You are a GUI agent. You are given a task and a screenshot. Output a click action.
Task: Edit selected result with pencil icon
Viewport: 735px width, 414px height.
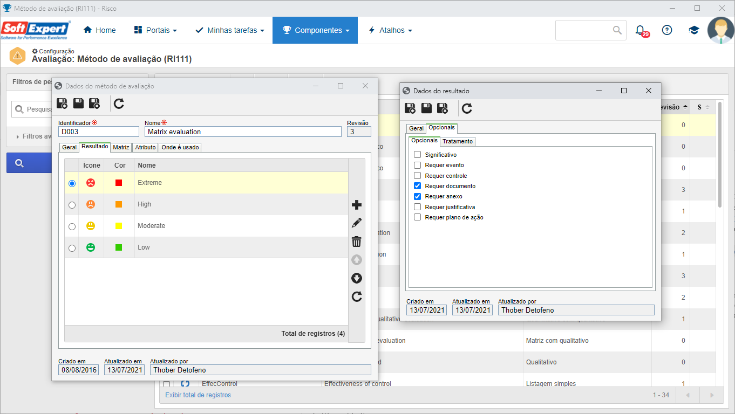[357, 223]
